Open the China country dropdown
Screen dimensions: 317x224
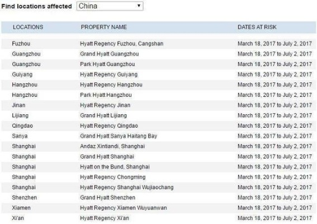(x=110, y=6)
